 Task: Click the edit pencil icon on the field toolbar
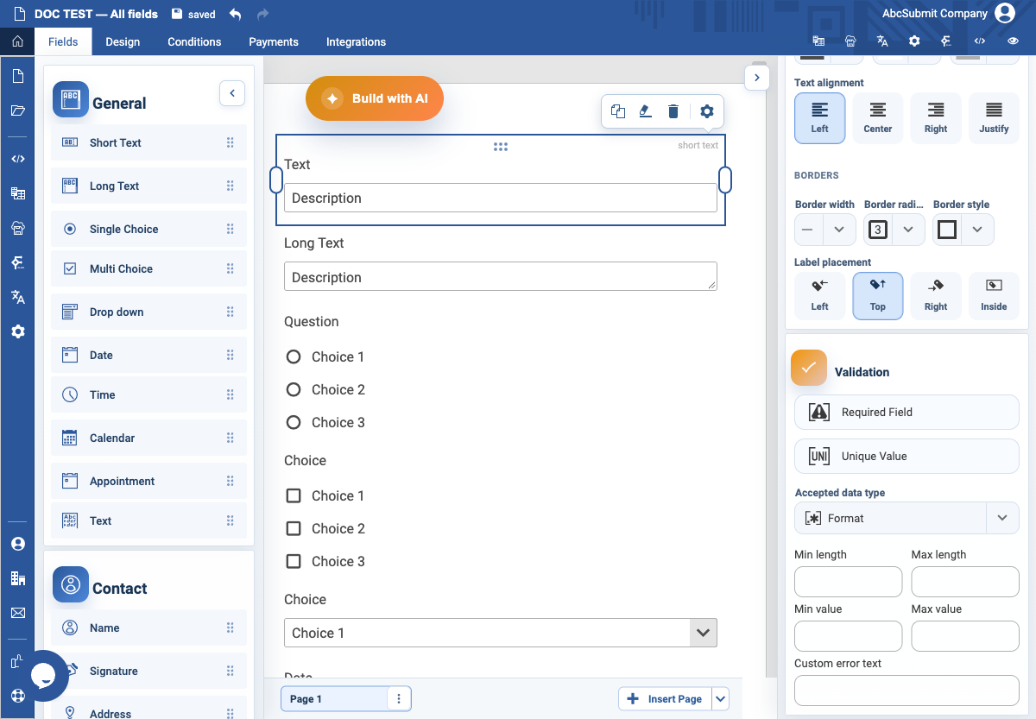point(645,110)
